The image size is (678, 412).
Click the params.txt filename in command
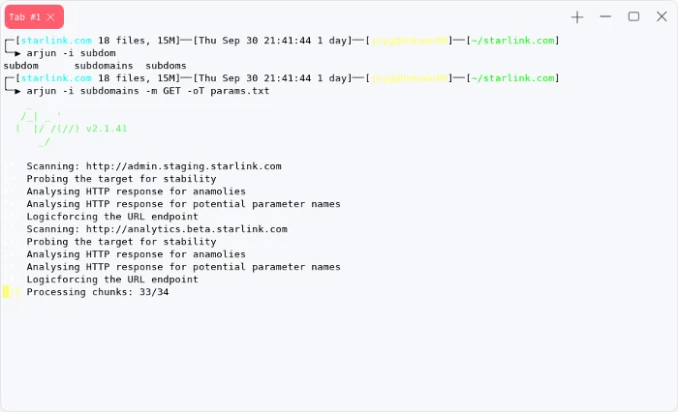pyautogui.click(x=240, y=91)
